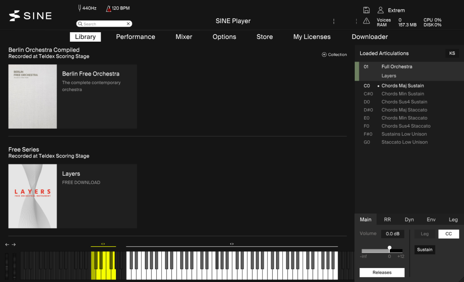Open the Performance tab

135,37
